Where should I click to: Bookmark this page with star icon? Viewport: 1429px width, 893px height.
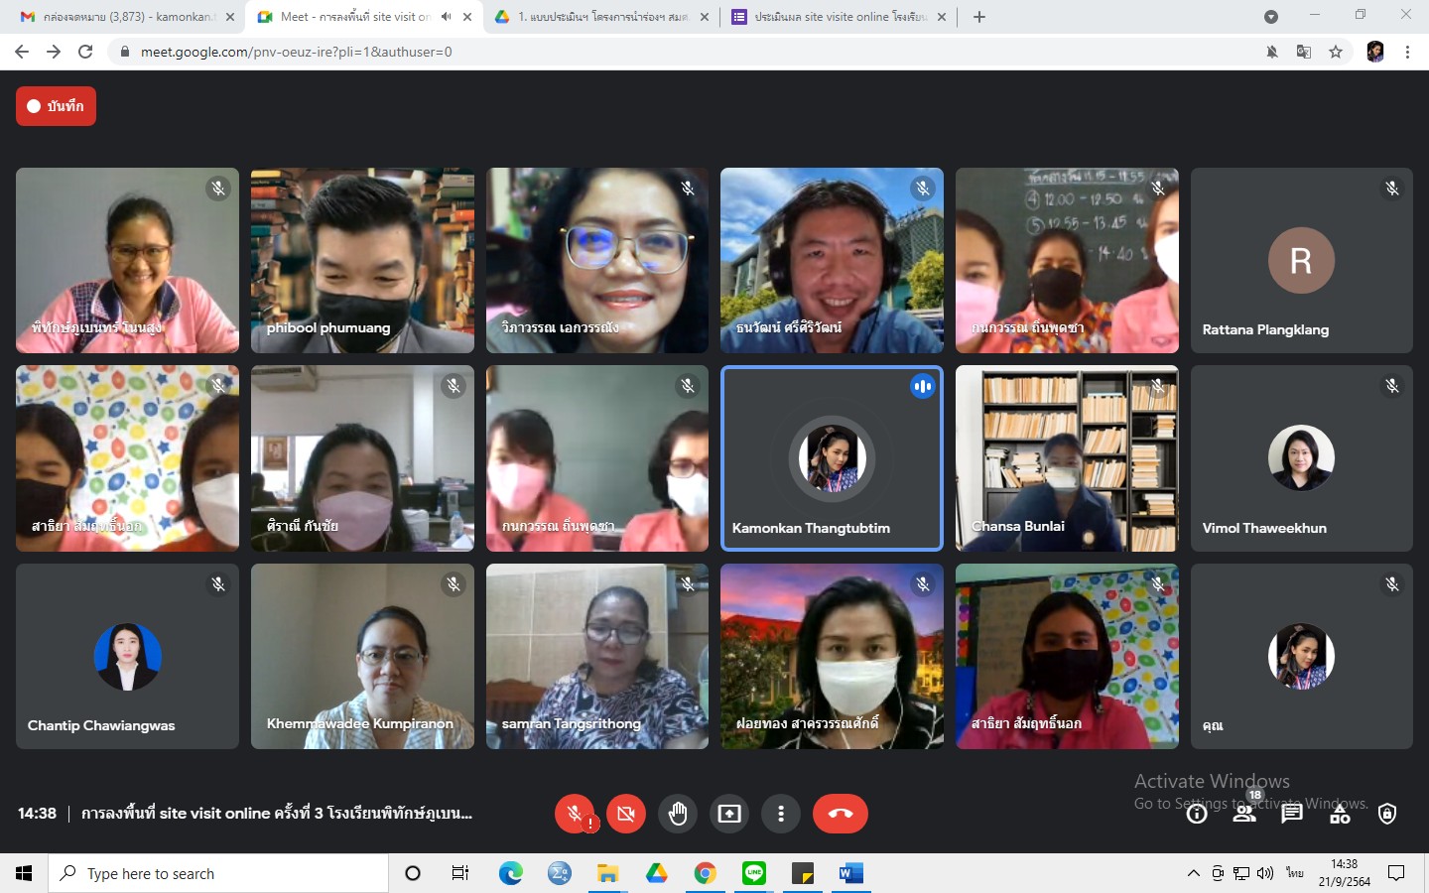(1336, 52)
